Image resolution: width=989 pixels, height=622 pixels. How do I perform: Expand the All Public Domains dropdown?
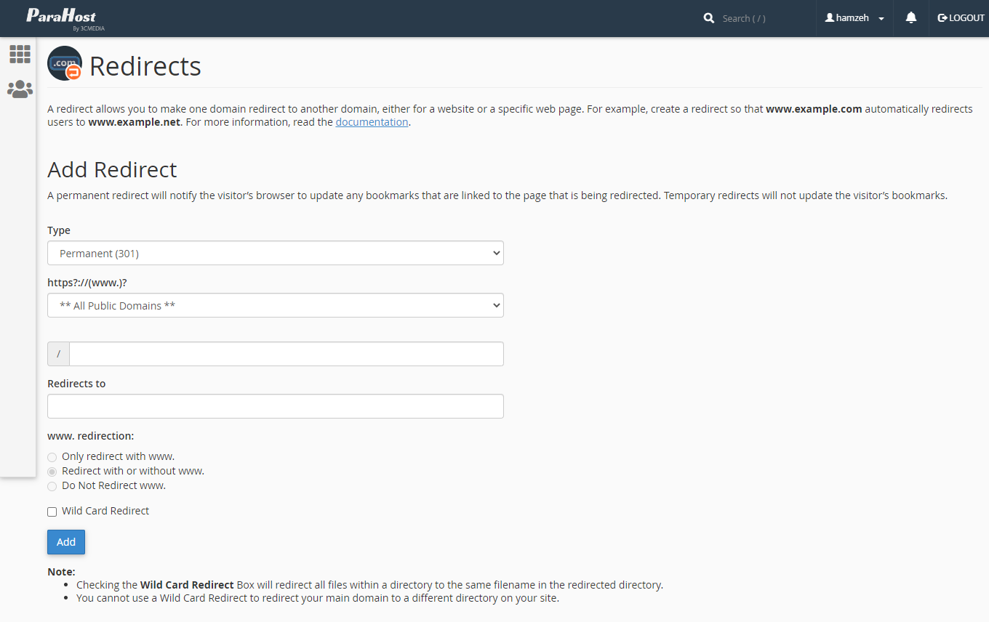275,306
